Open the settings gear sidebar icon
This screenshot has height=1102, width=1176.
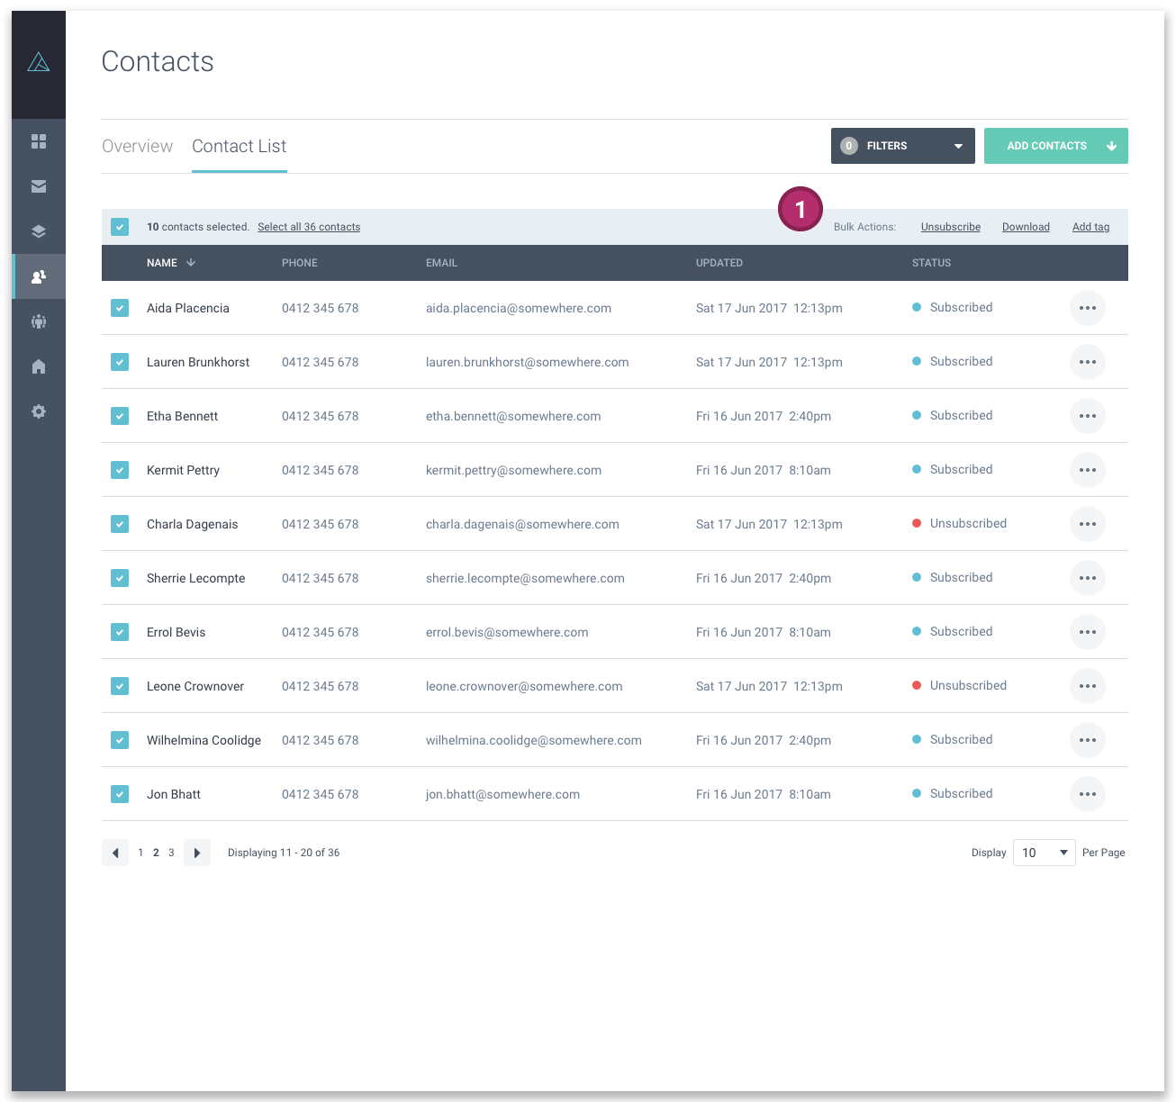click(39, 411)
